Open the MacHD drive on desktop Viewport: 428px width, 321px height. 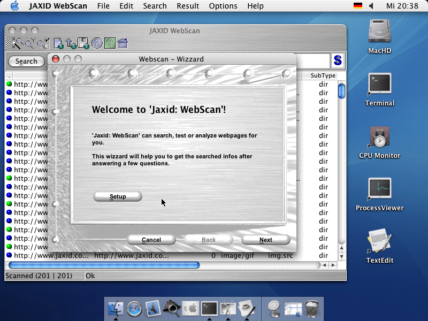[379, 36]
